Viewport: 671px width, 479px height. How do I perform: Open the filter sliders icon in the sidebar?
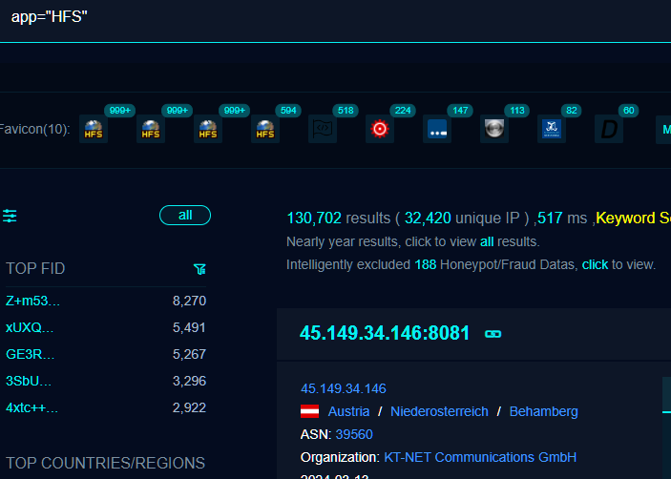pos(10,216)
